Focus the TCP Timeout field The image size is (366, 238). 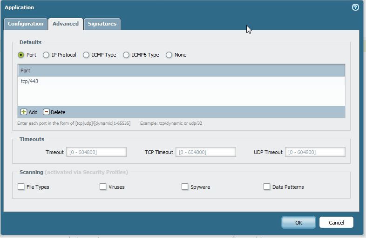[206, 152]
